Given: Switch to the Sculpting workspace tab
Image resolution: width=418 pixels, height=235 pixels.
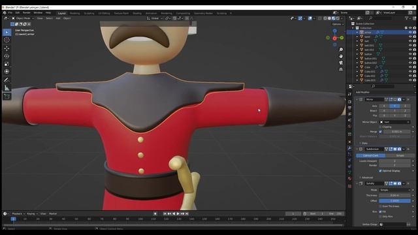Looking at the screenshot, I should [x=89, y=13].
